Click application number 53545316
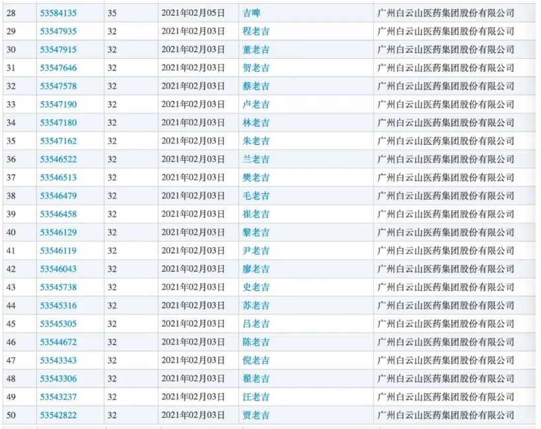Viewport: 541px width, 429px height. [x=58, y=305]
